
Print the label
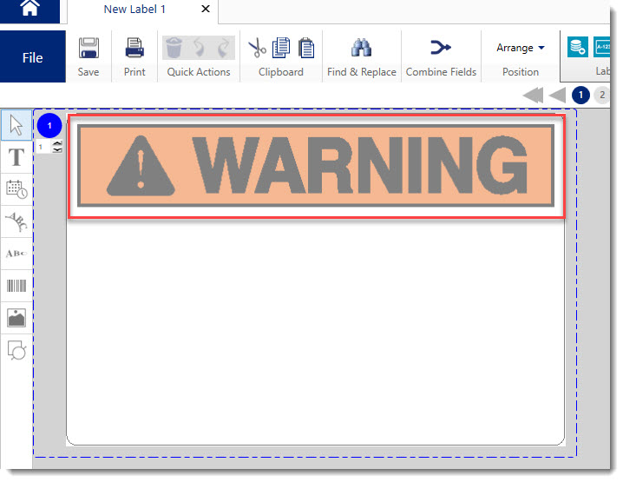[134, 55]
